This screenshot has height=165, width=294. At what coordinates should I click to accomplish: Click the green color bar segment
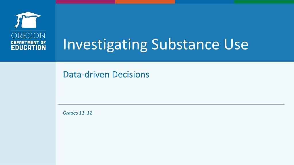click(x=264, y=2)
